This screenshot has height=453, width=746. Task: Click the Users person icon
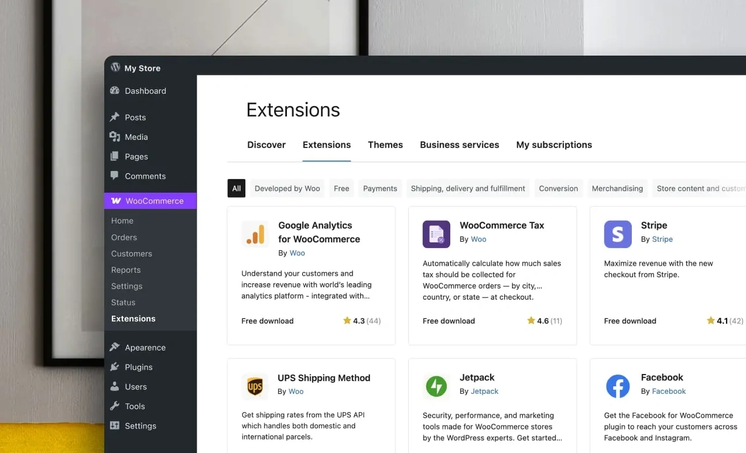point(115,386)
